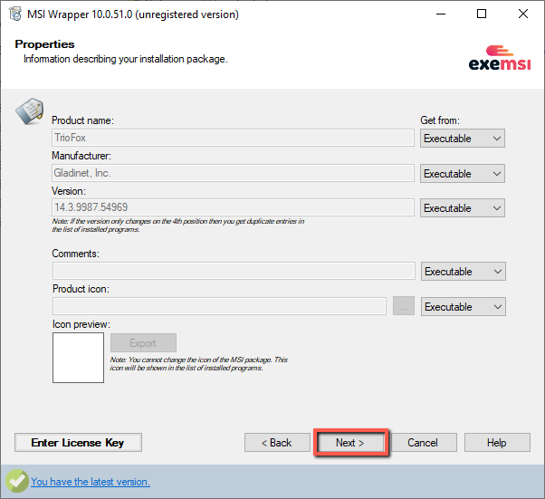Click the Manufacturer field
The height and width of the screenshot is (499, 545).
tap(233, 173)
